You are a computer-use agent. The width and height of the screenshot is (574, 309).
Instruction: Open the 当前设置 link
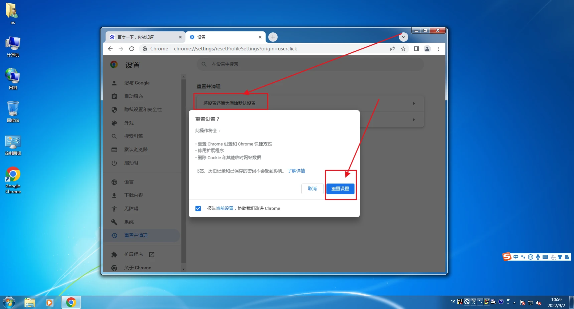tap(225, 208)
